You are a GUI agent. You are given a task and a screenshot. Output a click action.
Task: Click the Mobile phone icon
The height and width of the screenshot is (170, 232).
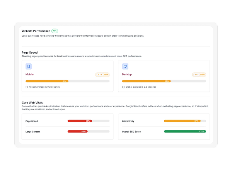(29, 66)
